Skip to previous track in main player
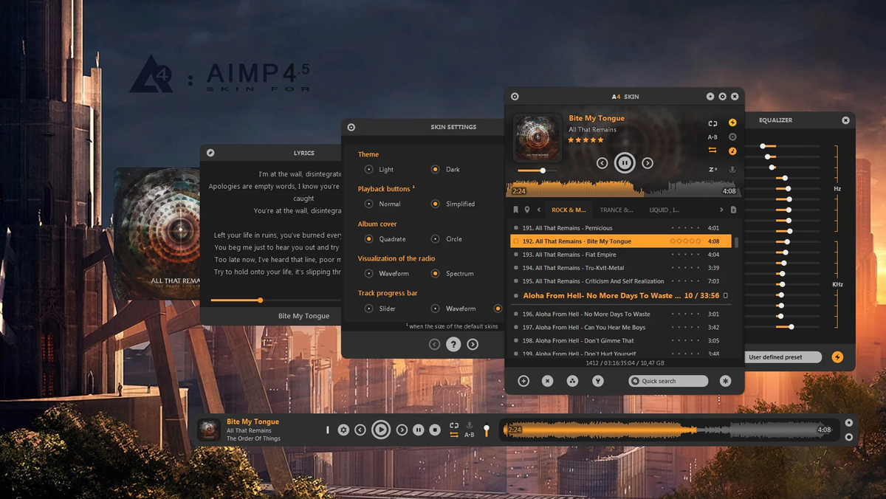 coord(602,163)
